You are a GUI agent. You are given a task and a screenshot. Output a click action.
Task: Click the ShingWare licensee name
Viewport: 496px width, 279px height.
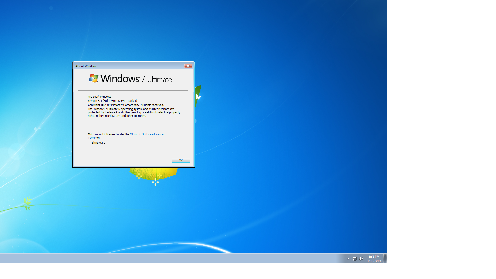98,143
